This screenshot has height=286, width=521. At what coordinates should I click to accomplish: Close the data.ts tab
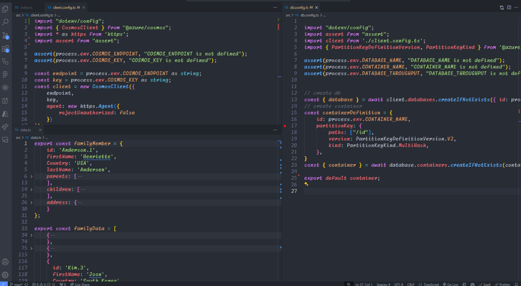point(40,130)
